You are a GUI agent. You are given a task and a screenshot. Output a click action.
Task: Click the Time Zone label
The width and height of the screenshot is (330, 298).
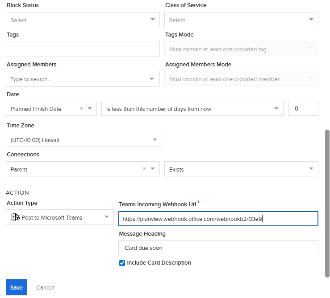click(21, 125)
